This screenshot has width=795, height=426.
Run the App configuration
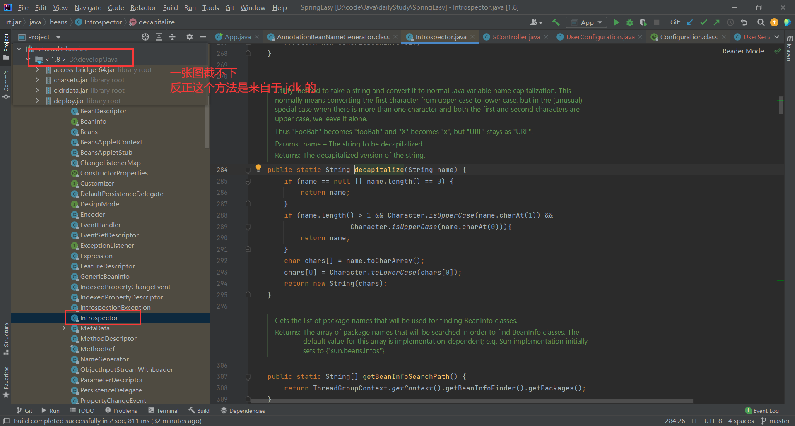617,22
